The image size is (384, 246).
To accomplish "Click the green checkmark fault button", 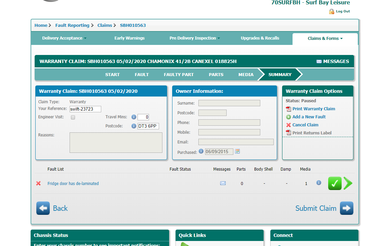I will click(x=335, y=183).
